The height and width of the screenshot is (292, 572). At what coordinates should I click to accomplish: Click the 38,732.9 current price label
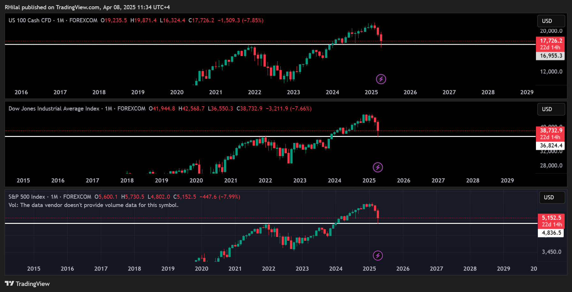[x=551, y=131]
